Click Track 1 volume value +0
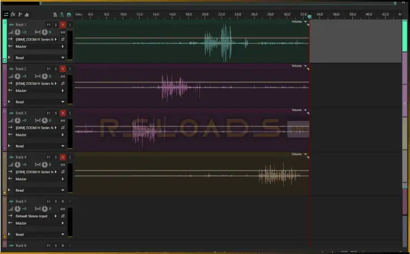The height and width of the screenshot is (254, 410). [24, 32]
